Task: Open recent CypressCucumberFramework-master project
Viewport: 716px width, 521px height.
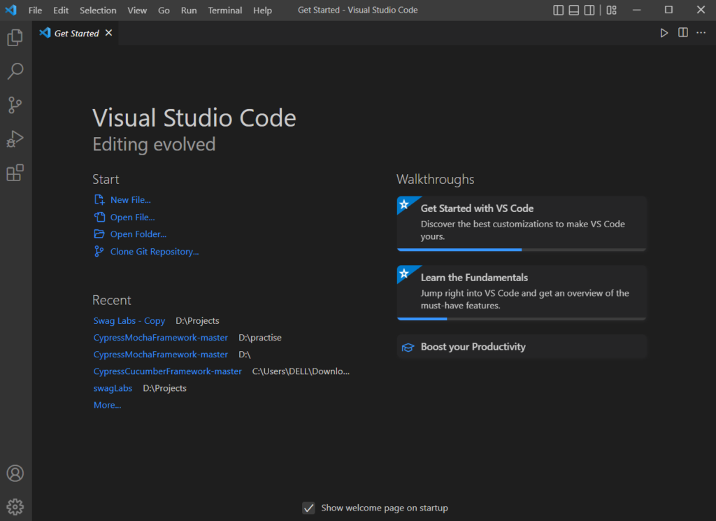Action: pyautogui.click(x=168, y=371)
